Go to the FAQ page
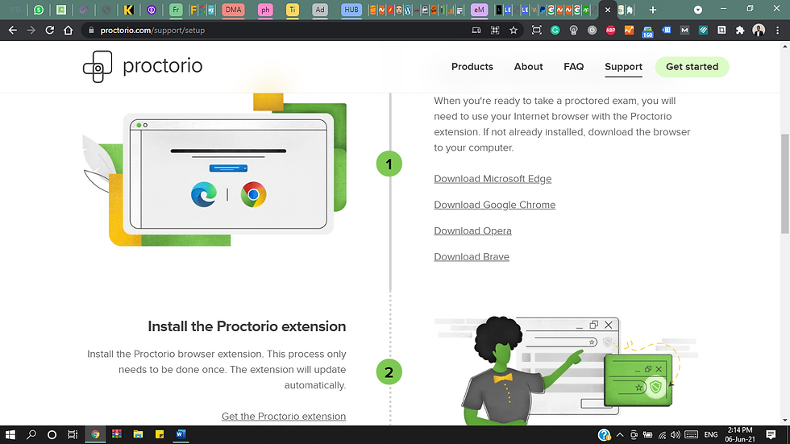790x444 pixels. click(573, 67)
